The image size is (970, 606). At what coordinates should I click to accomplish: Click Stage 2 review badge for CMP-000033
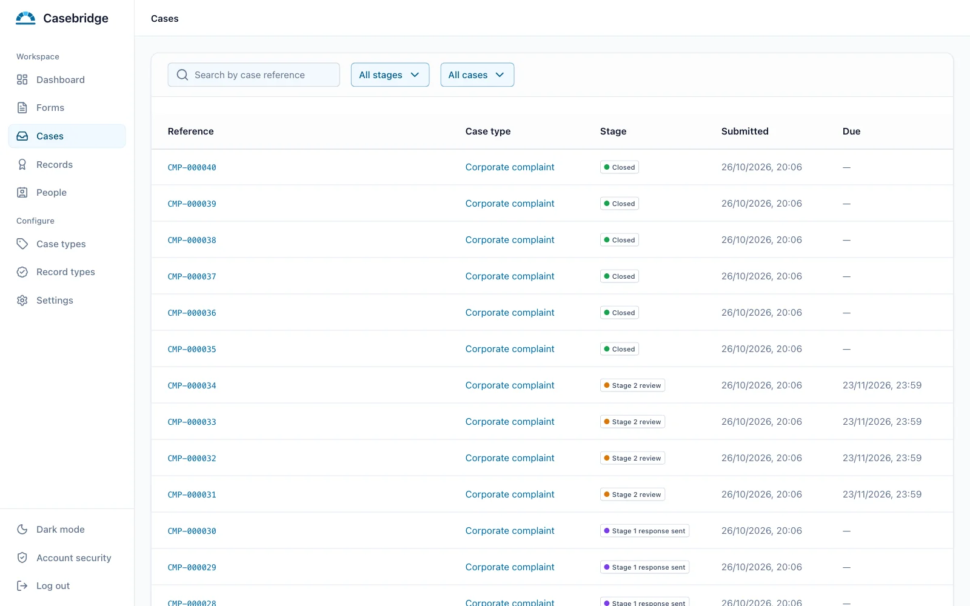click(x=632, y=422)
